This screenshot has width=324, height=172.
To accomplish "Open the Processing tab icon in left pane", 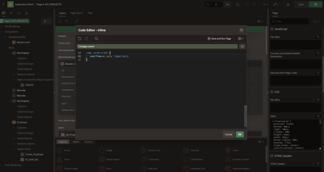I will click(19, 13).
